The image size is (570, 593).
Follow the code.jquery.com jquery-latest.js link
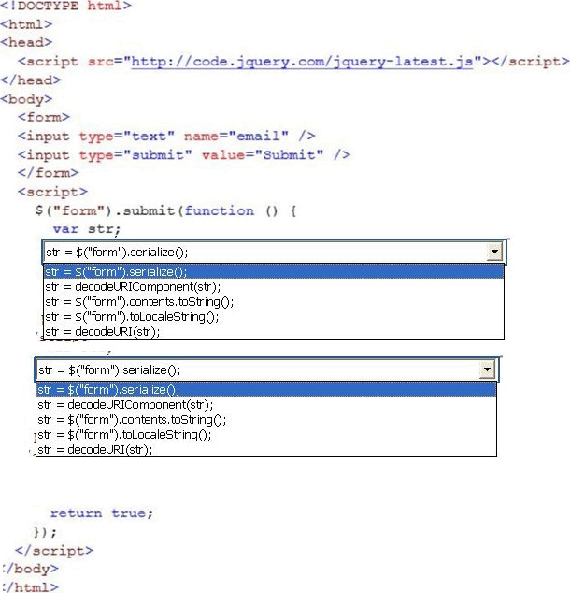(302, 61)
